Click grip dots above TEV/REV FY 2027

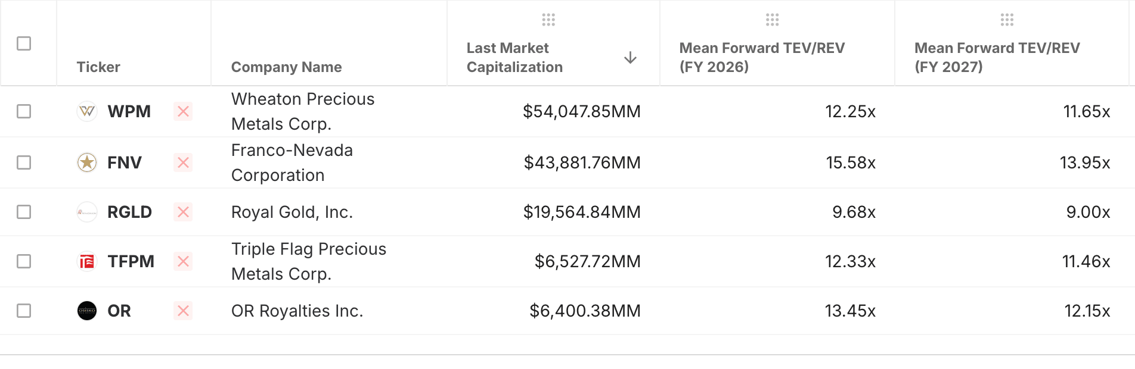(x=1007, y=20)
